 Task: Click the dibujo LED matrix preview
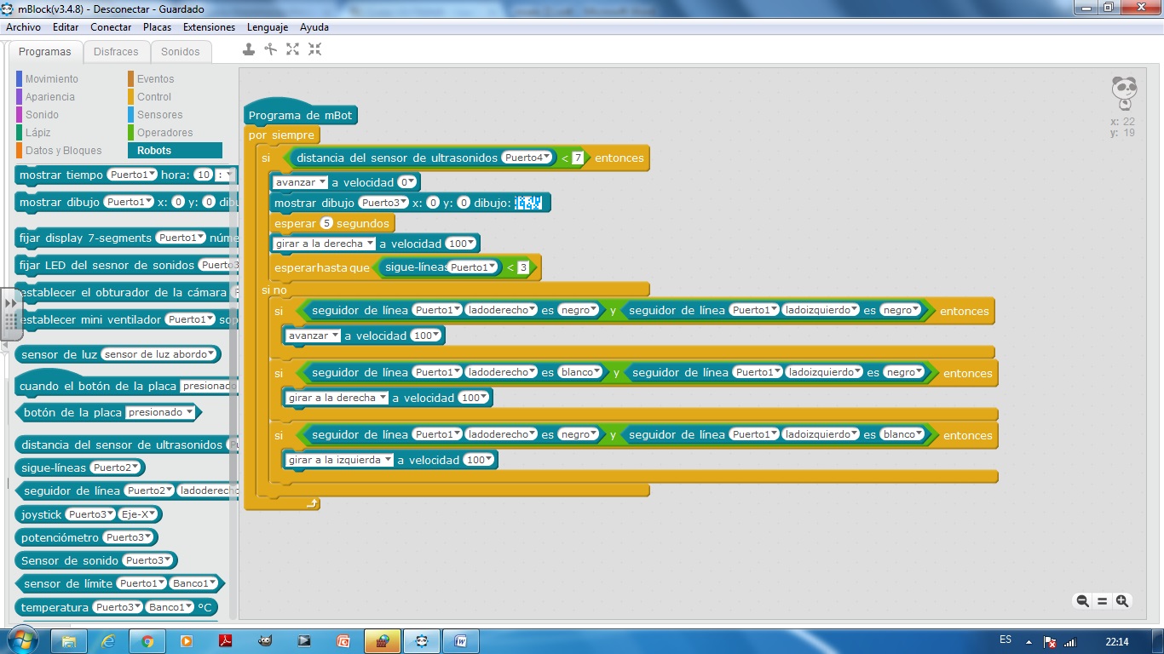pos(528,203)
